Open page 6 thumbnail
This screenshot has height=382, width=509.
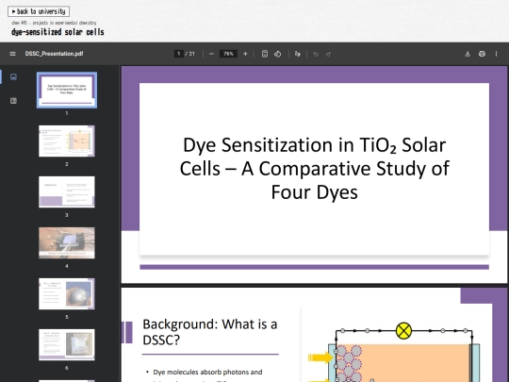tap(67, 344)
